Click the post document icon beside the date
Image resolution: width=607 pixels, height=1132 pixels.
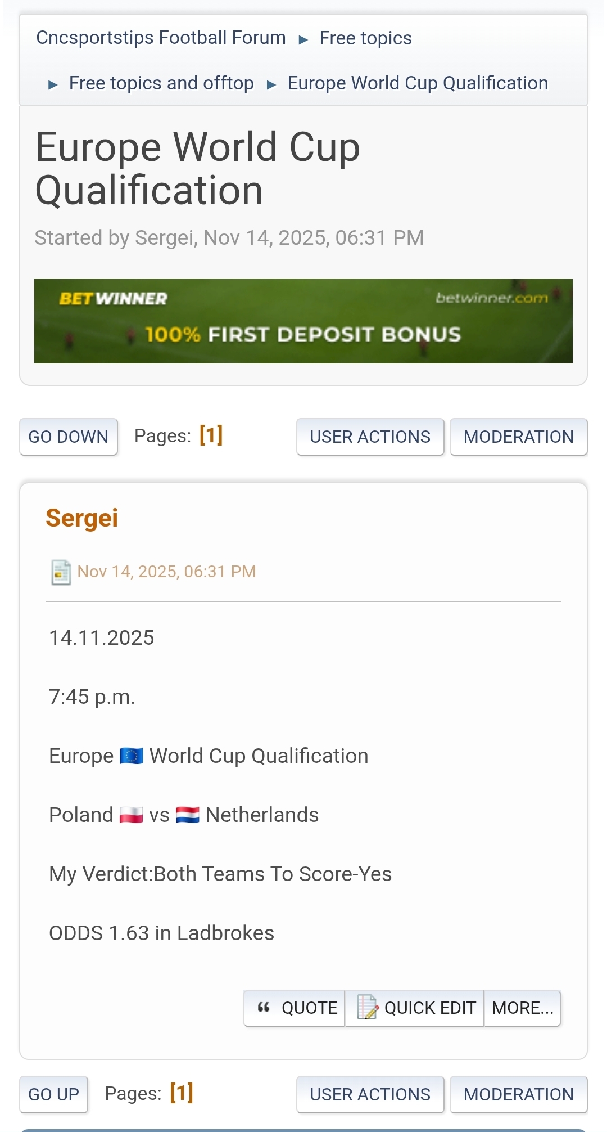[x=61, y=572]
